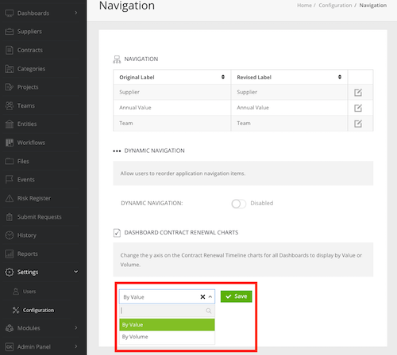Clear the By Value selection
Image resolution: width=397 pixels, height=355 pixels.
click(202, 296)
